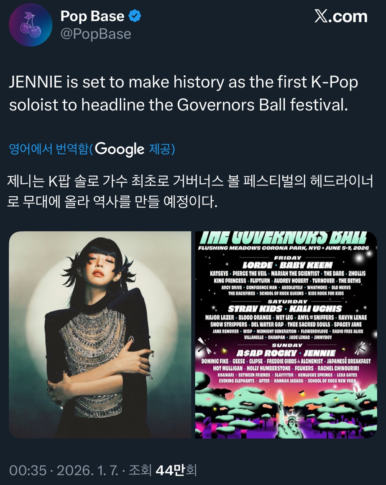Click the 조회 44만회 view count
The width and height of the screenshot is (386, 485).
point(163,470)
